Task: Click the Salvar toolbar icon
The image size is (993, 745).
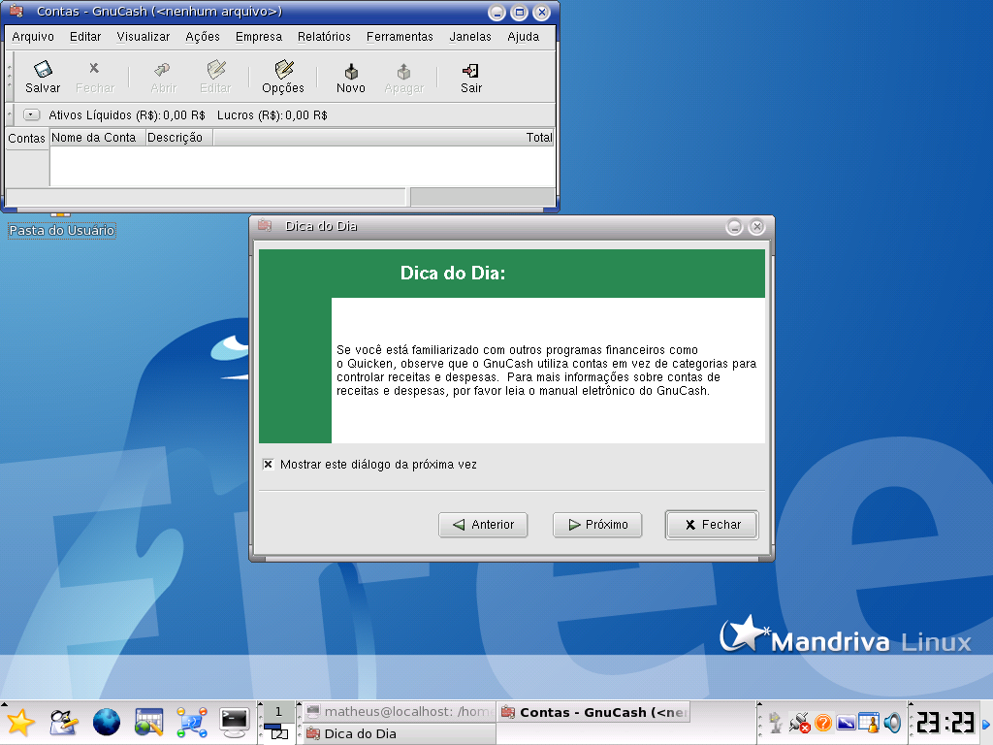Action: [43, 78]
